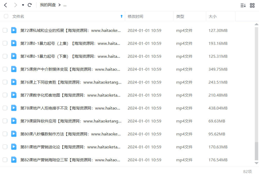This screenshot has width=259, height=174.
Task: Select file name 第72课私域和企业的拓展
Action: [70, 30]
